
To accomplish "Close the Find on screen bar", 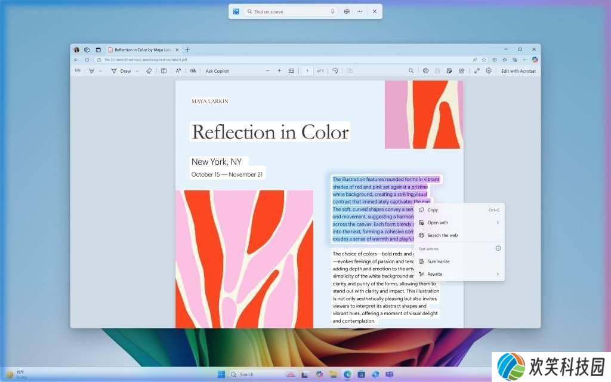I will (x=375, y=12).
